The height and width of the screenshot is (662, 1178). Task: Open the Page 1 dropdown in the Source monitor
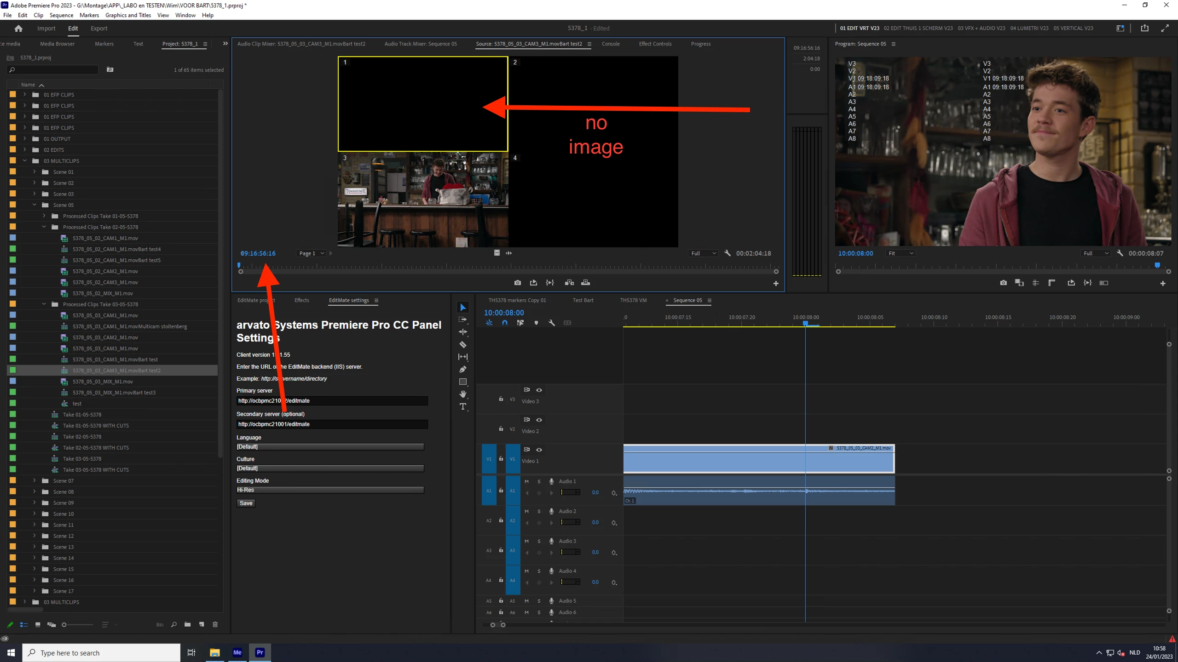(x=312, y=253)
